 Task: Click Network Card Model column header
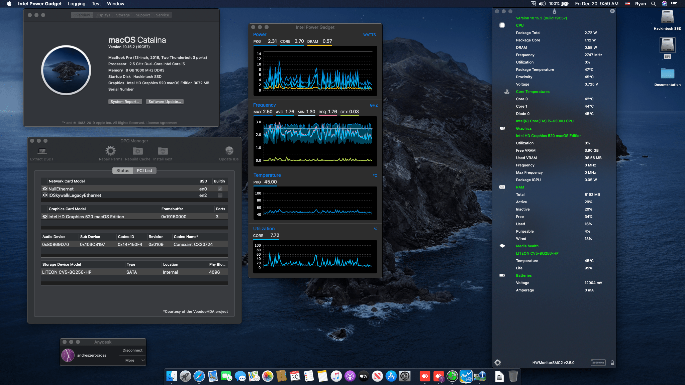pos(120,181)
